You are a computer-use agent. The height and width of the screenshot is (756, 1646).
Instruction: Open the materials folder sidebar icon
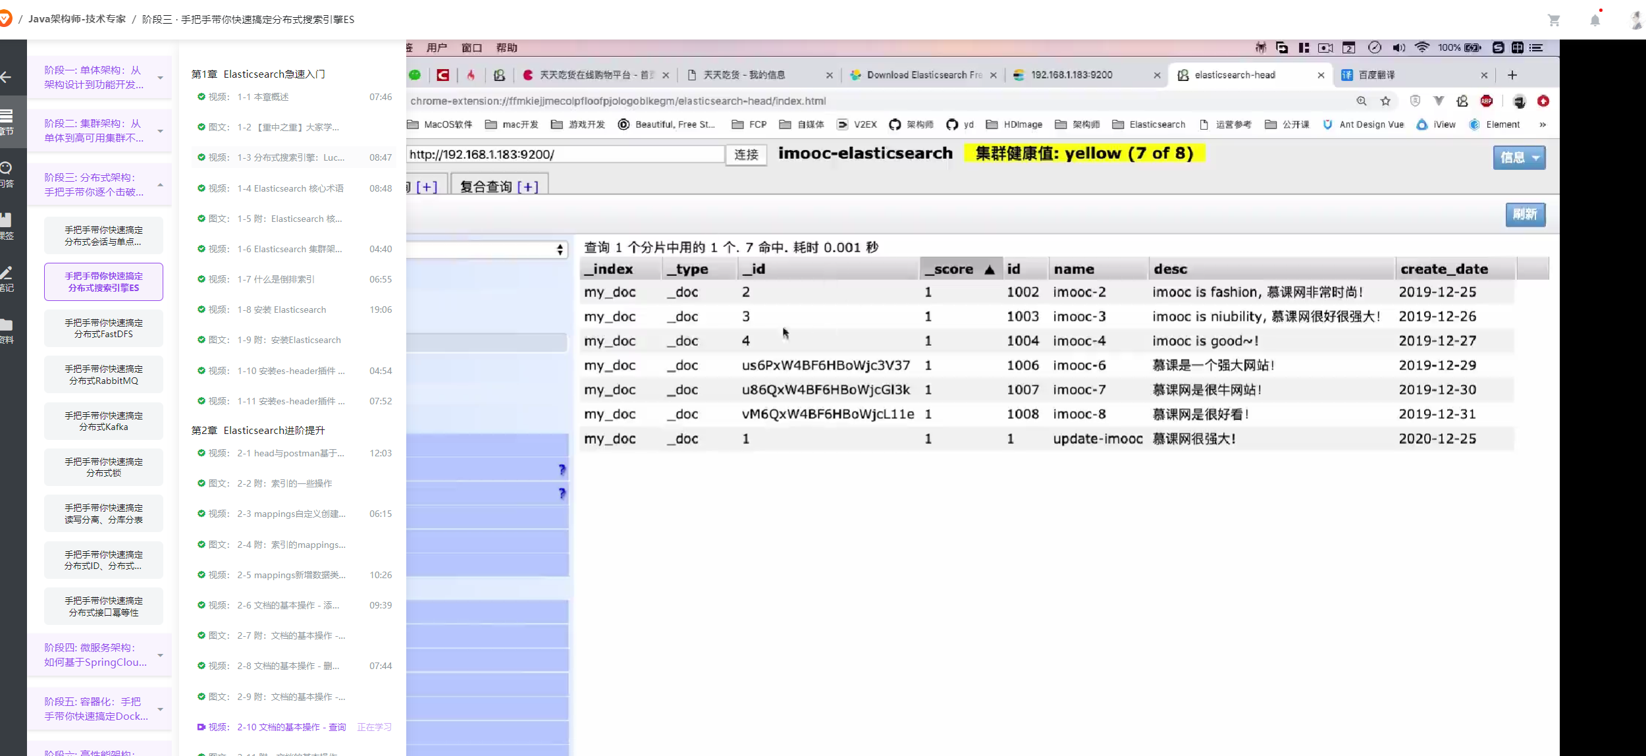pos(7,331)
